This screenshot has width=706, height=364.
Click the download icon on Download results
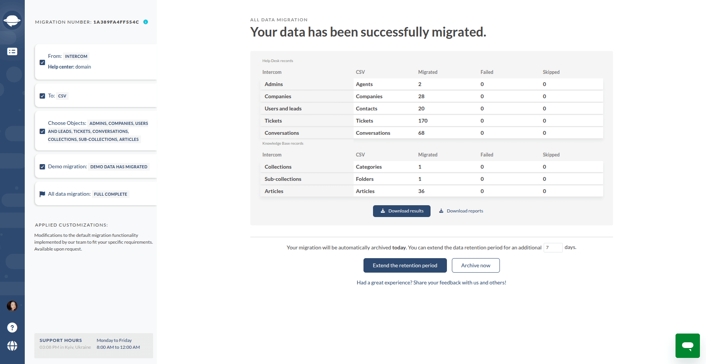383,211
